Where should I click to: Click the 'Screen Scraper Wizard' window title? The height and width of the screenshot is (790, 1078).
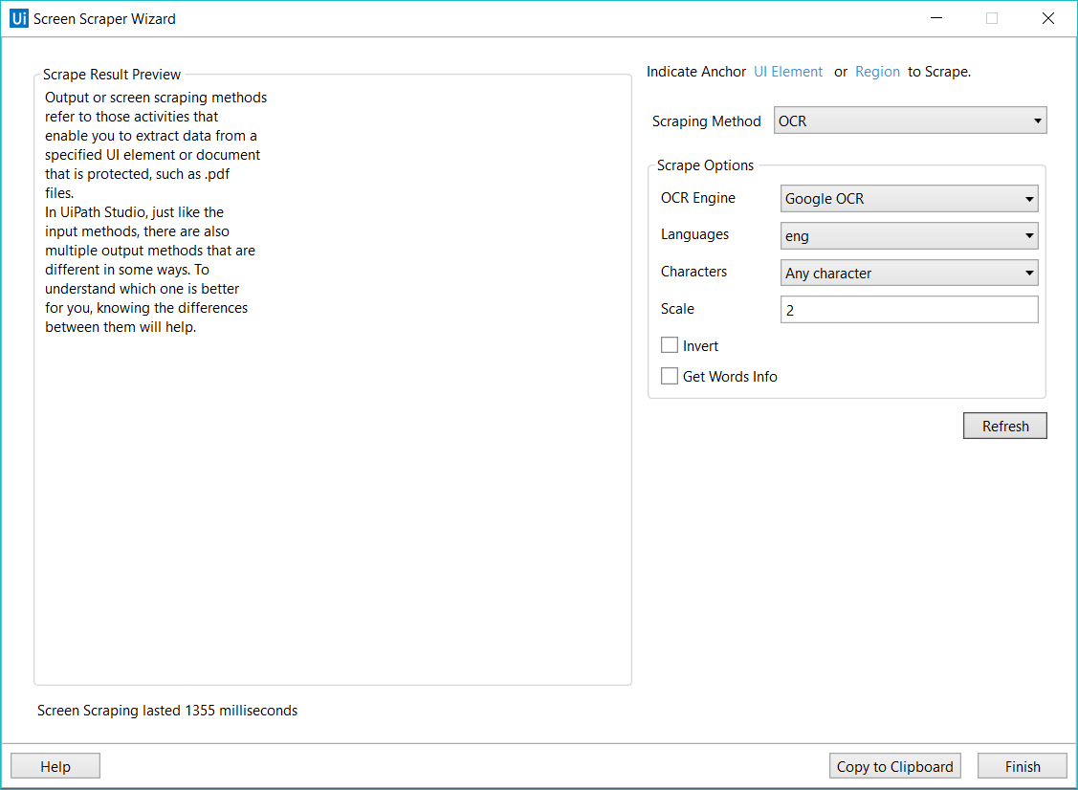pos(104,18)
